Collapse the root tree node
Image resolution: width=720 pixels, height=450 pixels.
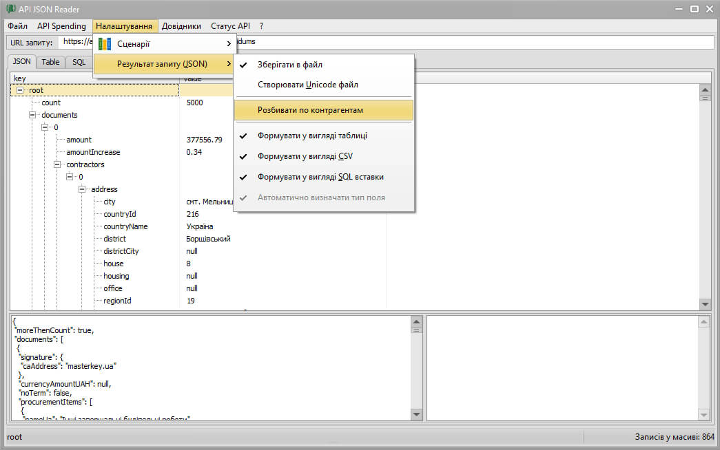[20, 90]
